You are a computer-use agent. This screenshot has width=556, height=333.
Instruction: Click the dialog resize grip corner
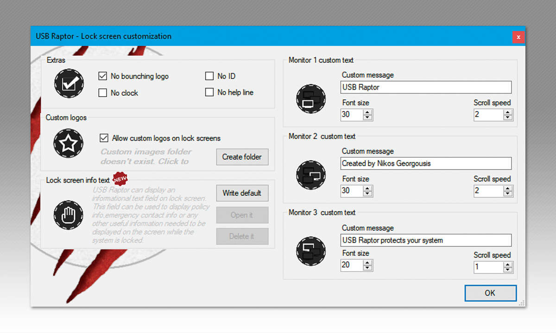(x=522, y=303)
